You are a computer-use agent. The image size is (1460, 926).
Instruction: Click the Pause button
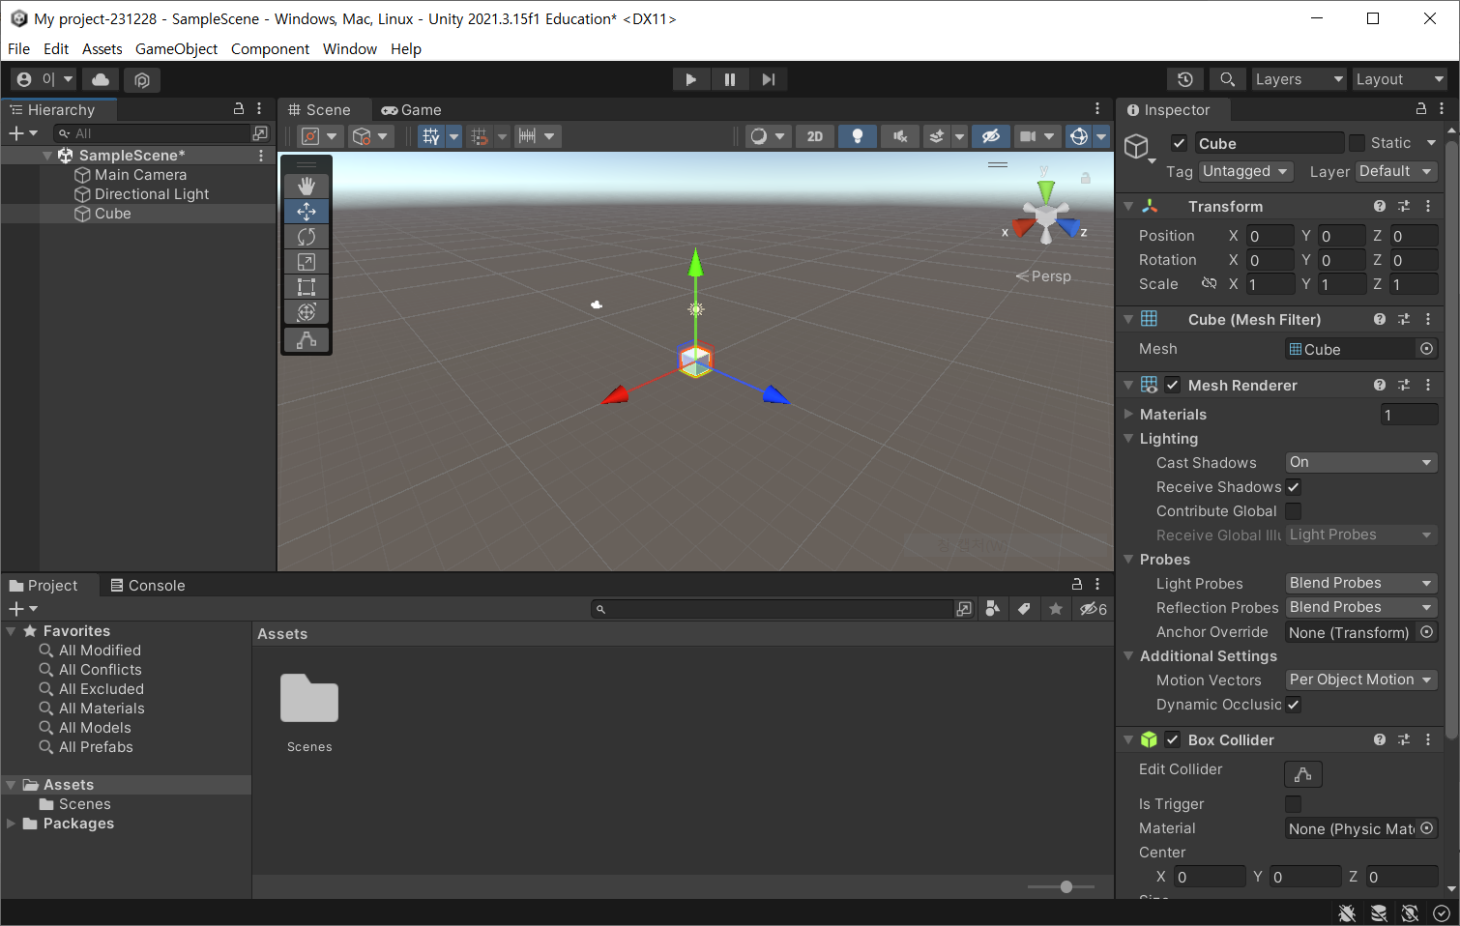coord(730,79)
